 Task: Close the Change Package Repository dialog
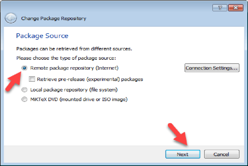click(236, 7)
